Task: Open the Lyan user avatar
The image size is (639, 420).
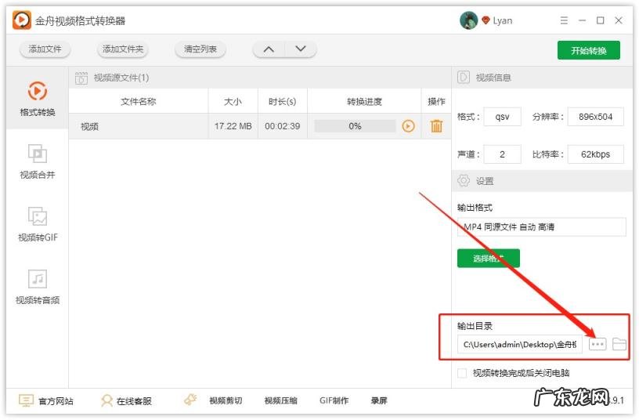Action: 468,20
